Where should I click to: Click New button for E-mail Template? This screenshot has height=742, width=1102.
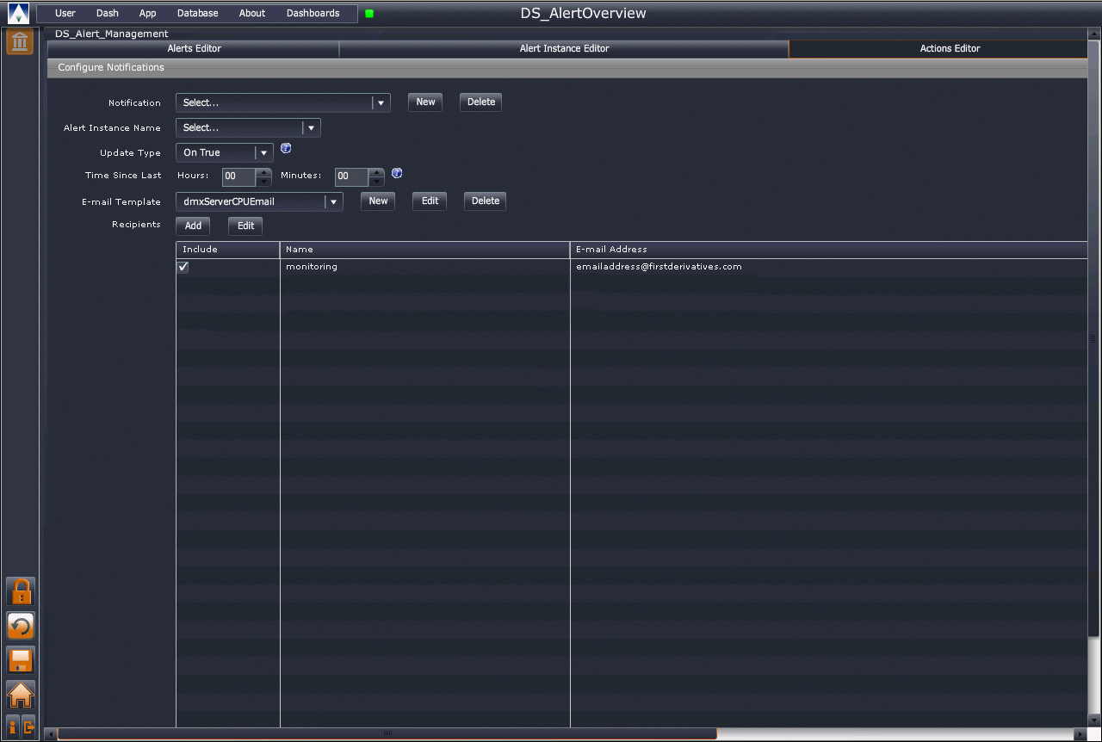pos(378,201)
